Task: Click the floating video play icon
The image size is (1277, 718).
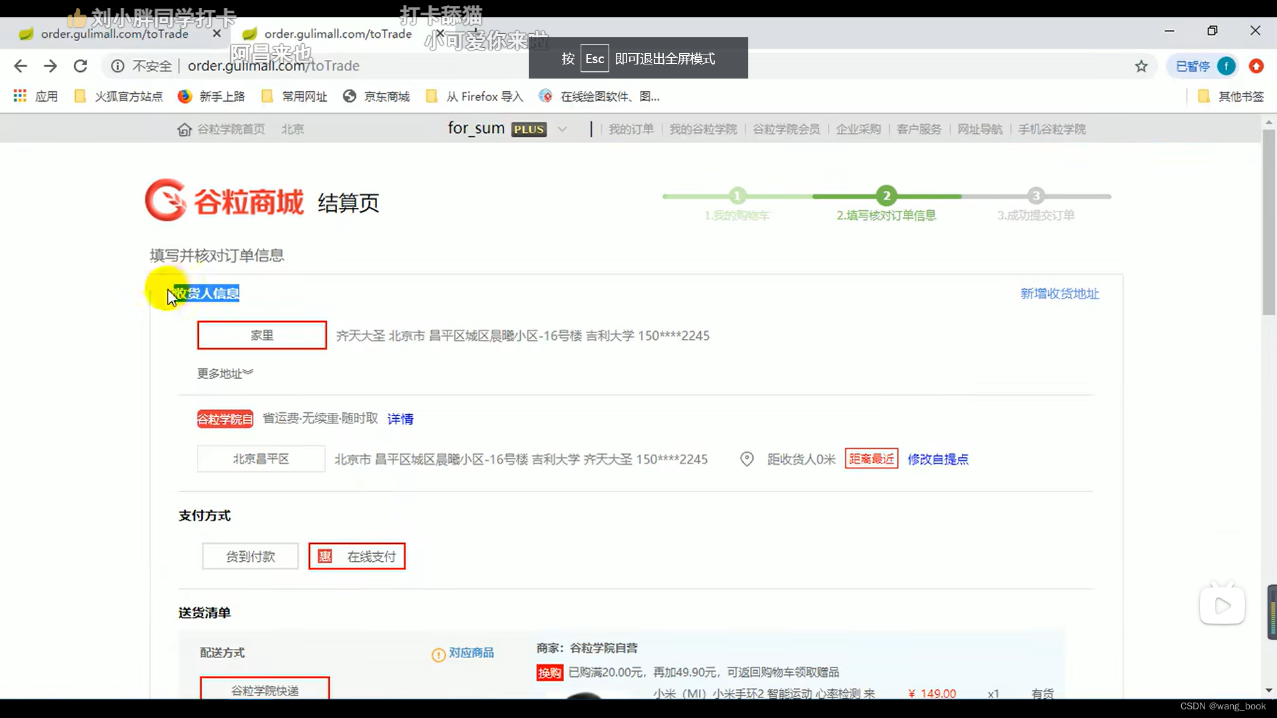Action: pos(1222,606)
